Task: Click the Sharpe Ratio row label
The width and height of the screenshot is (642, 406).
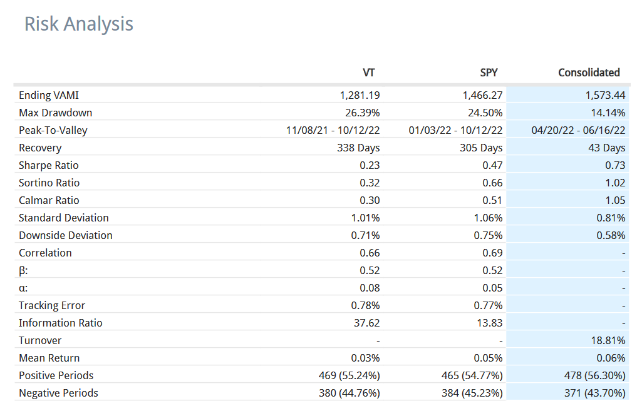Action: point(49,166)
